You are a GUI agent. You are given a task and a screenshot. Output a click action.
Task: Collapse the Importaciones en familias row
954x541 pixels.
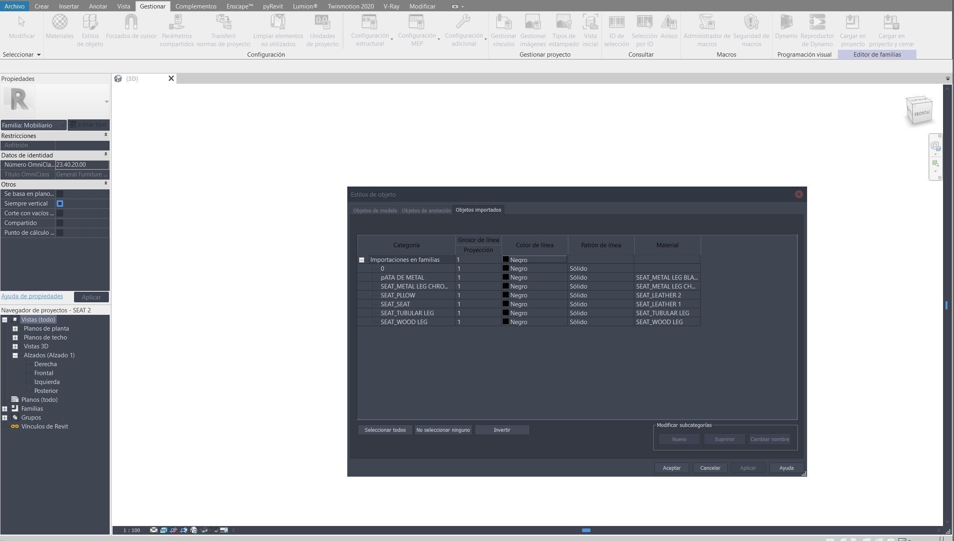[x=361, y=260]
